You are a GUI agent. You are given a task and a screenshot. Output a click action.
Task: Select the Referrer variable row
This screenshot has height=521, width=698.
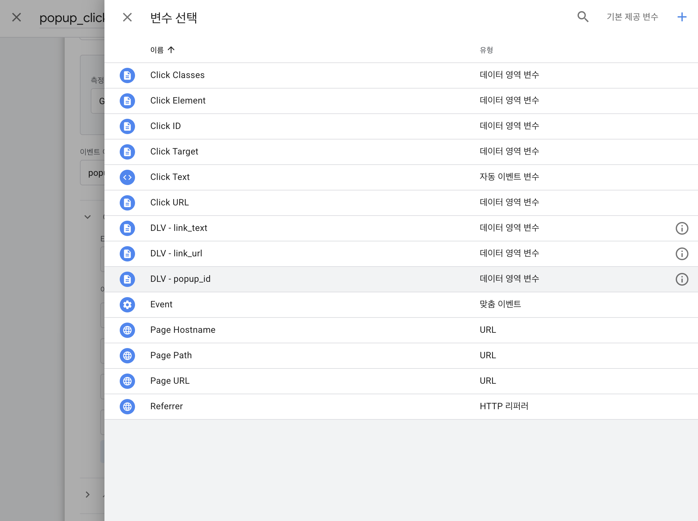point(167,406)
